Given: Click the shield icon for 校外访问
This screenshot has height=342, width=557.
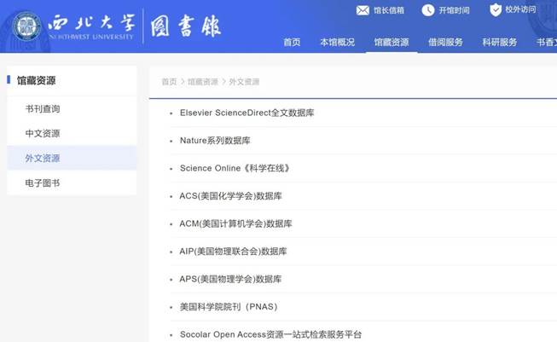Looking at the screenshot, I should (x=496, y=9).
